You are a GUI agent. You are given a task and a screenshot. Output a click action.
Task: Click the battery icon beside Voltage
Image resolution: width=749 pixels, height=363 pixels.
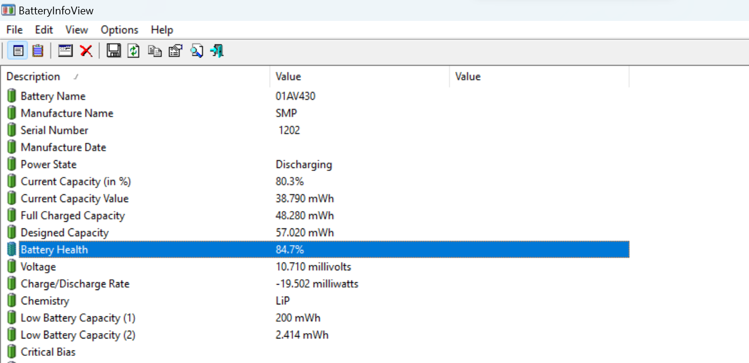(x=11, y=266)
